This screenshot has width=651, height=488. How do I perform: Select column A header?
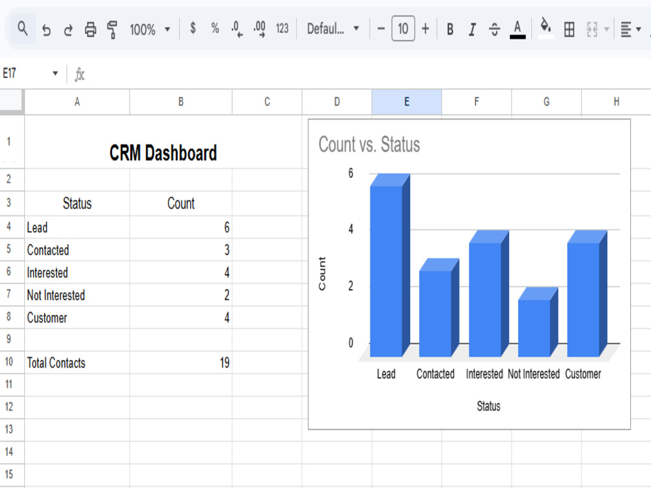[77, 102]
